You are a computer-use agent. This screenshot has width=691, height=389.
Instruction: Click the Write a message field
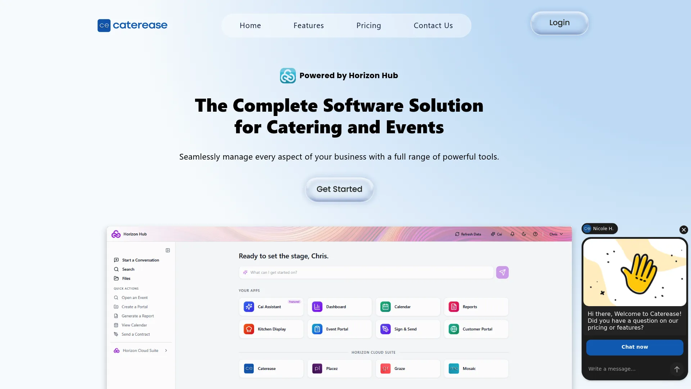pos(628,369)
